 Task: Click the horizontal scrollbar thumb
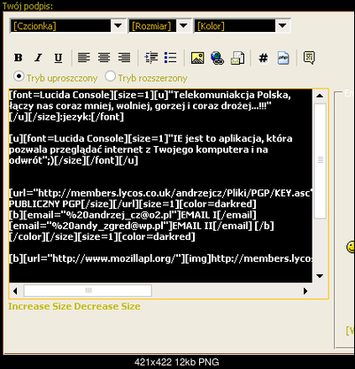tap(88, 291)
